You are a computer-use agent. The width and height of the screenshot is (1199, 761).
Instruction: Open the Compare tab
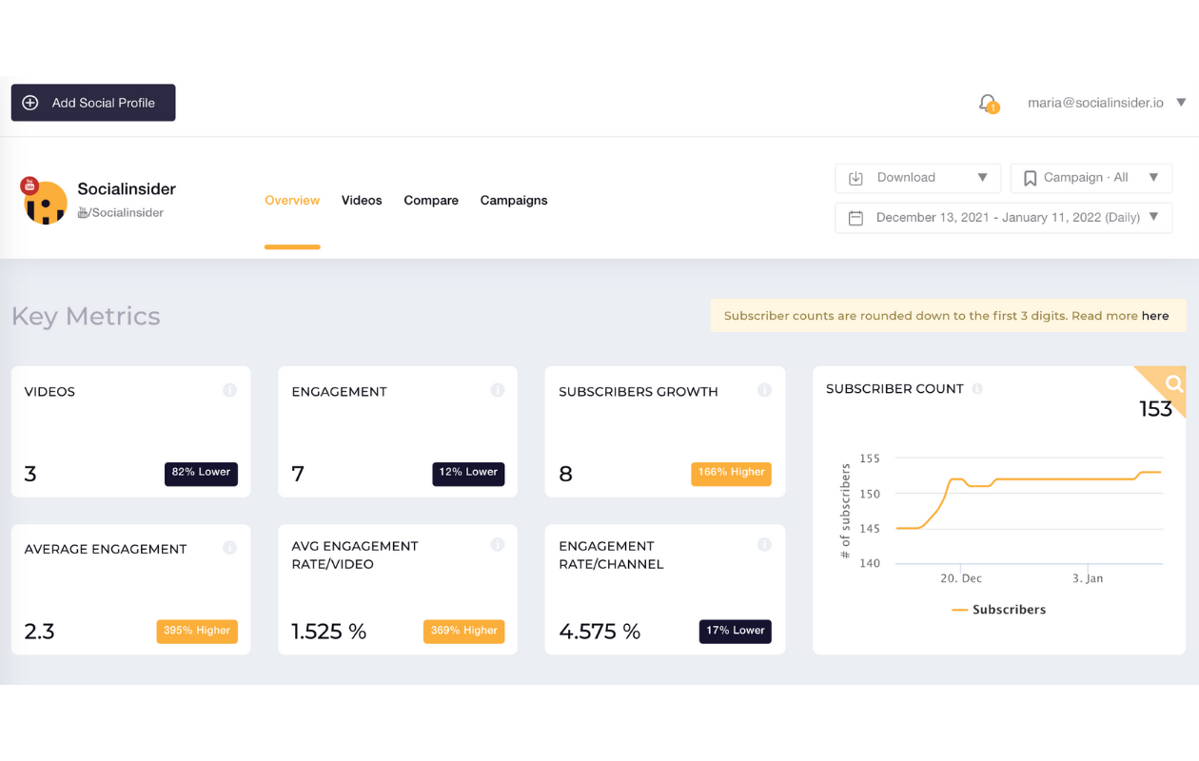[431, 201]
